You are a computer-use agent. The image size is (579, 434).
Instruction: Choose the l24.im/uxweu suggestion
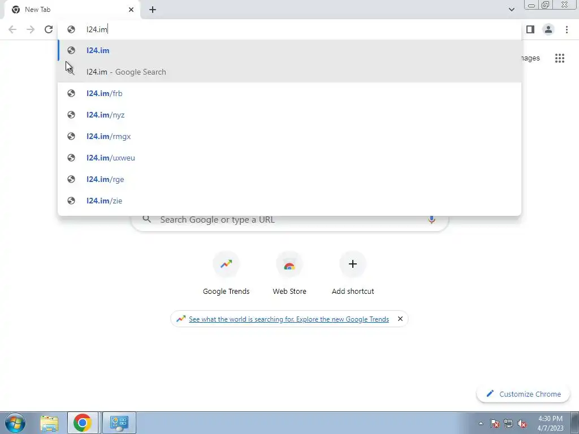(x=289, y=158)
